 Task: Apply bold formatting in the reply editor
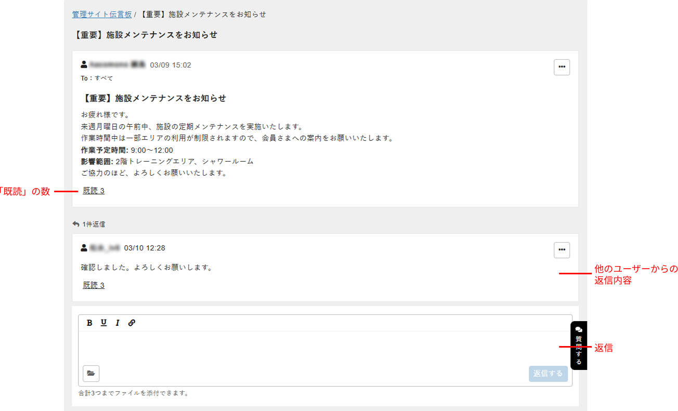click(x=89, y=323)
